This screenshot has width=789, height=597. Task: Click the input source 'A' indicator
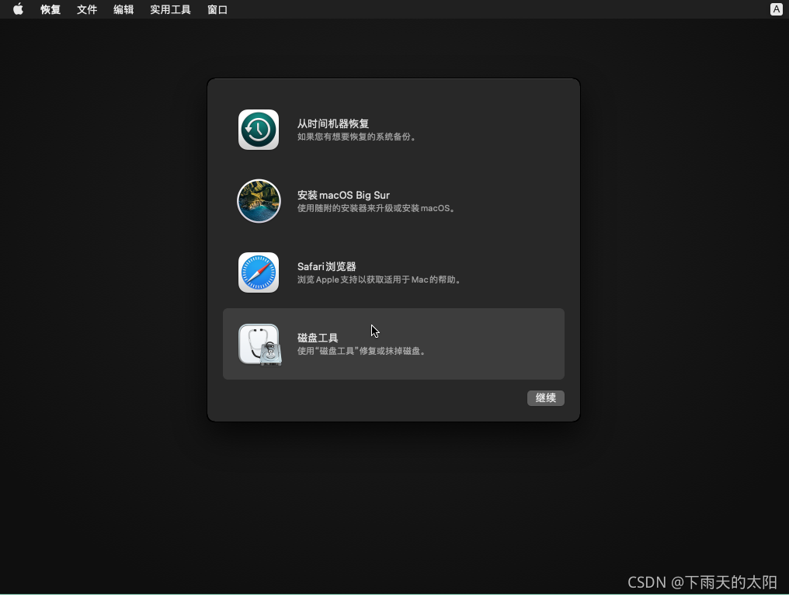(x=776, y=9)
